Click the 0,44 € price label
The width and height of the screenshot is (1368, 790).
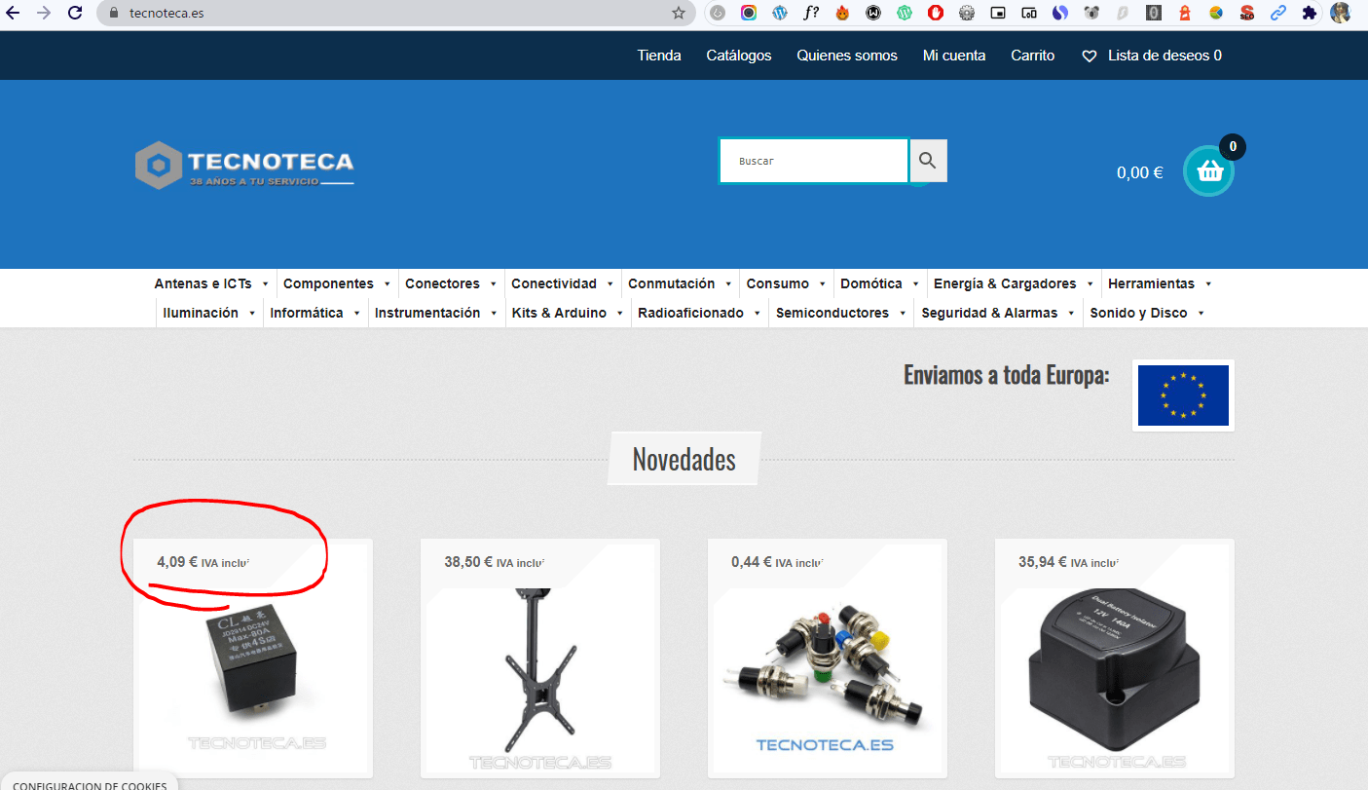(x=751, y=562)
